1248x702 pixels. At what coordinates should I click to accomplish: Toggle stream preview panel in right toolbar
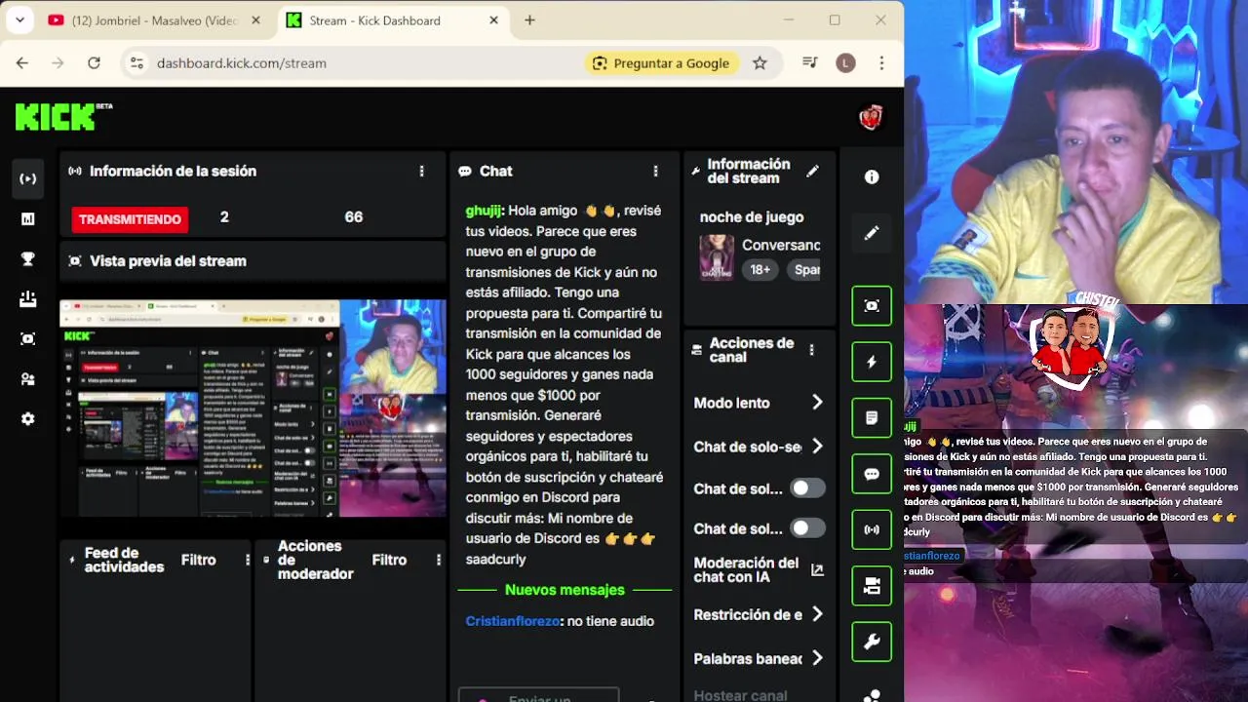872,305
